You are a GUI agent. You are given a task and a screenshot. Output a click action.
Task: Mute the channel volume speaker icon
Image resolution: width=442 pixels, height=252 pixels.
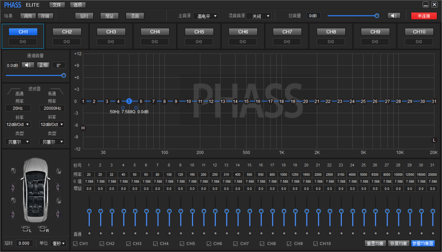pos(28,65)
